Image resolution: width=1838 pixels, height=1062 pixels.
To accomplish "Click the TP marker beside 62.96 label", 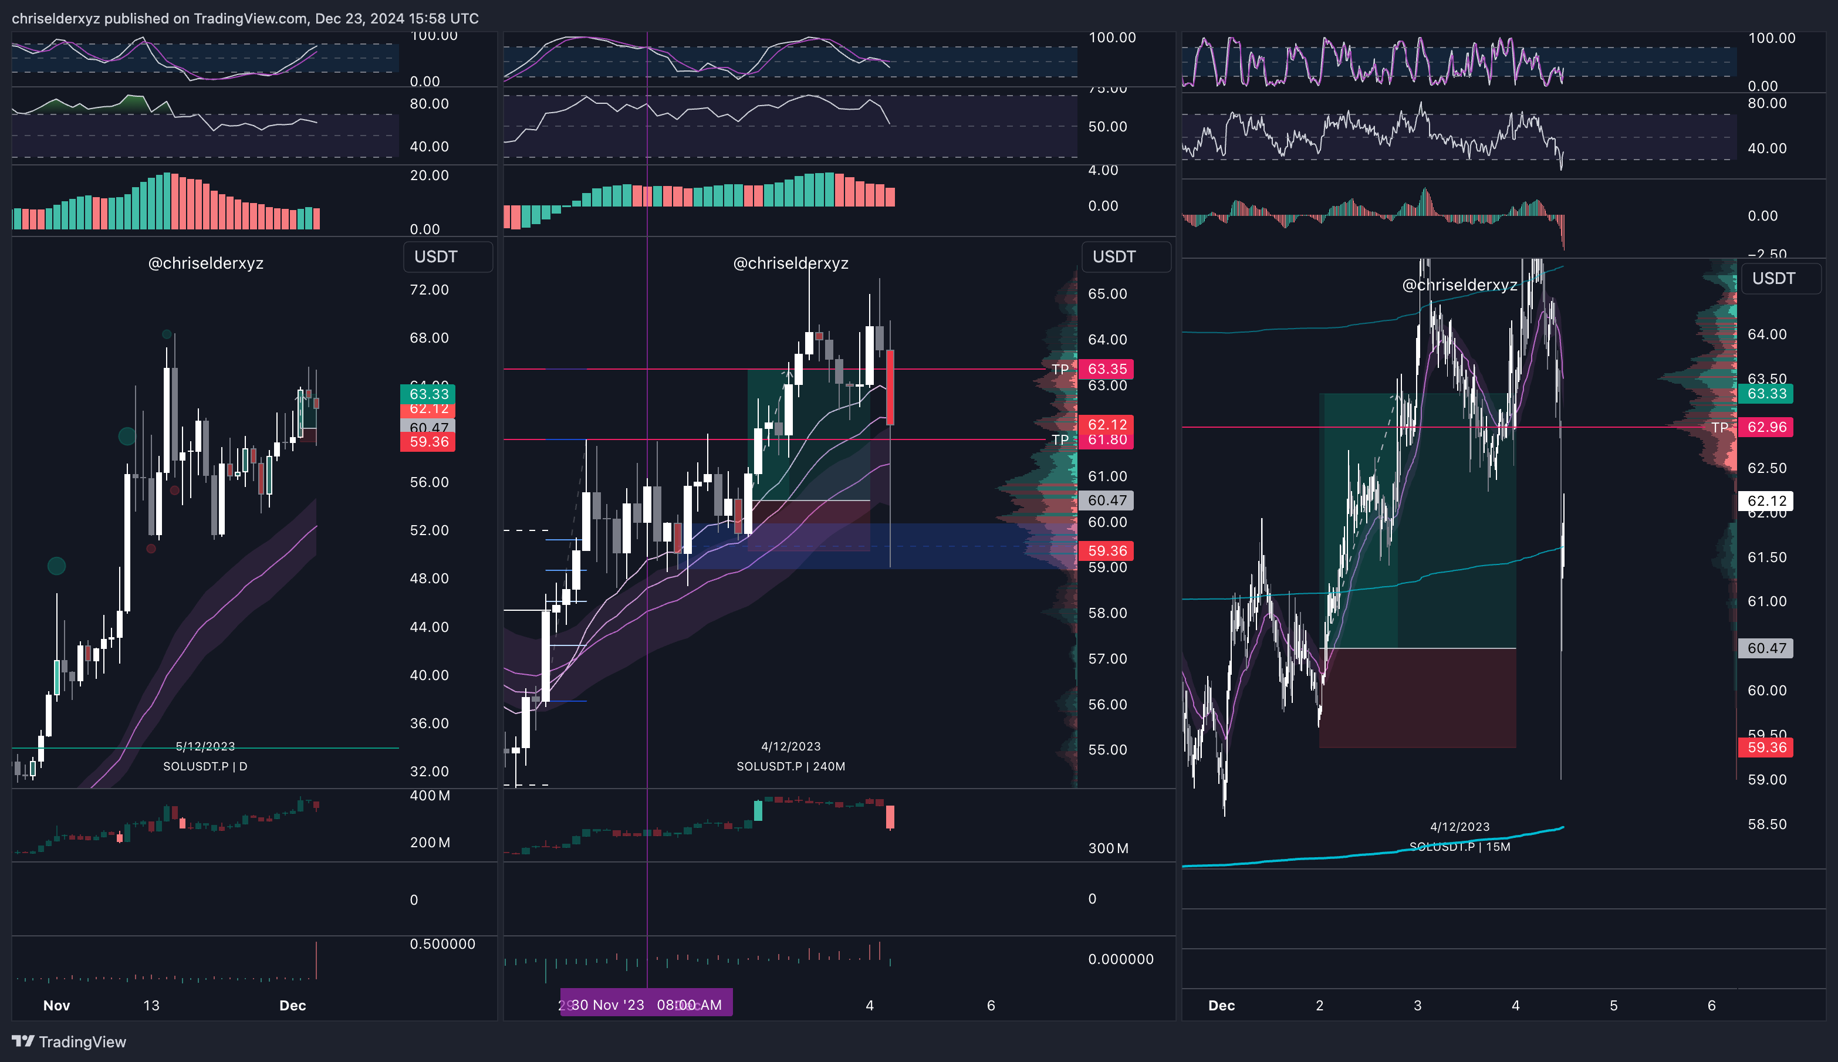I will (x=1719, y=427).
